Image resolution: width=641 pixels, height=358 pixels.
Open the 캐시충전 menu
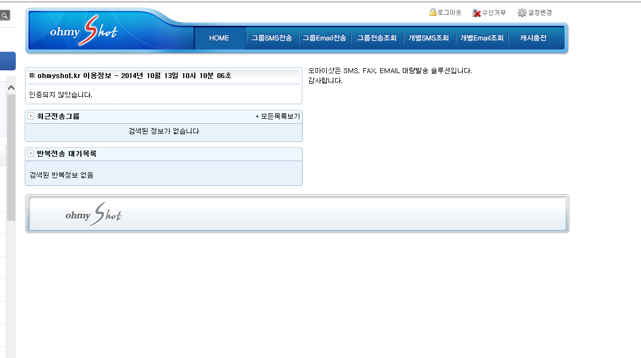click(x=533, y=38)
